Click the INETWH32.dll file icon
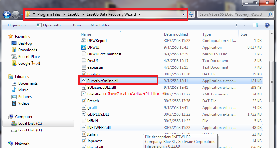277x148 pixels. click(84, 128)
